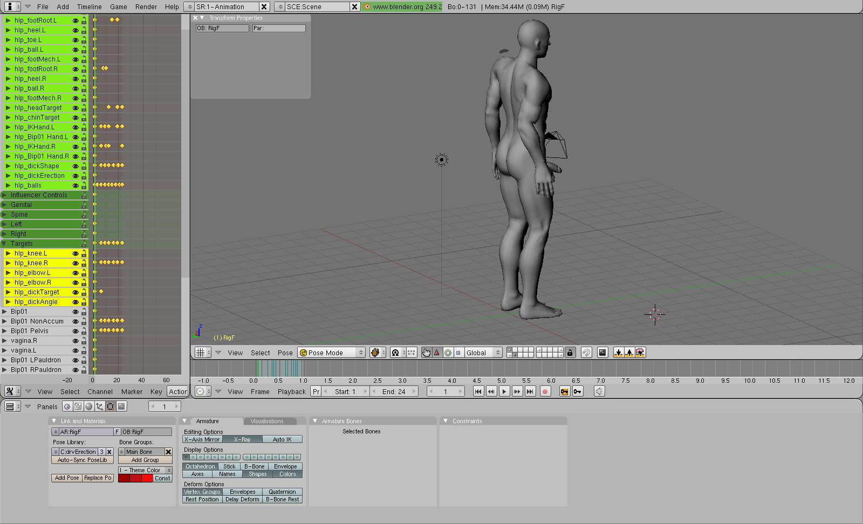Open the Shading context sphere icon
The width and height of the screenshot is (863, 524).
pyautogui.click(x=89, y=406)
